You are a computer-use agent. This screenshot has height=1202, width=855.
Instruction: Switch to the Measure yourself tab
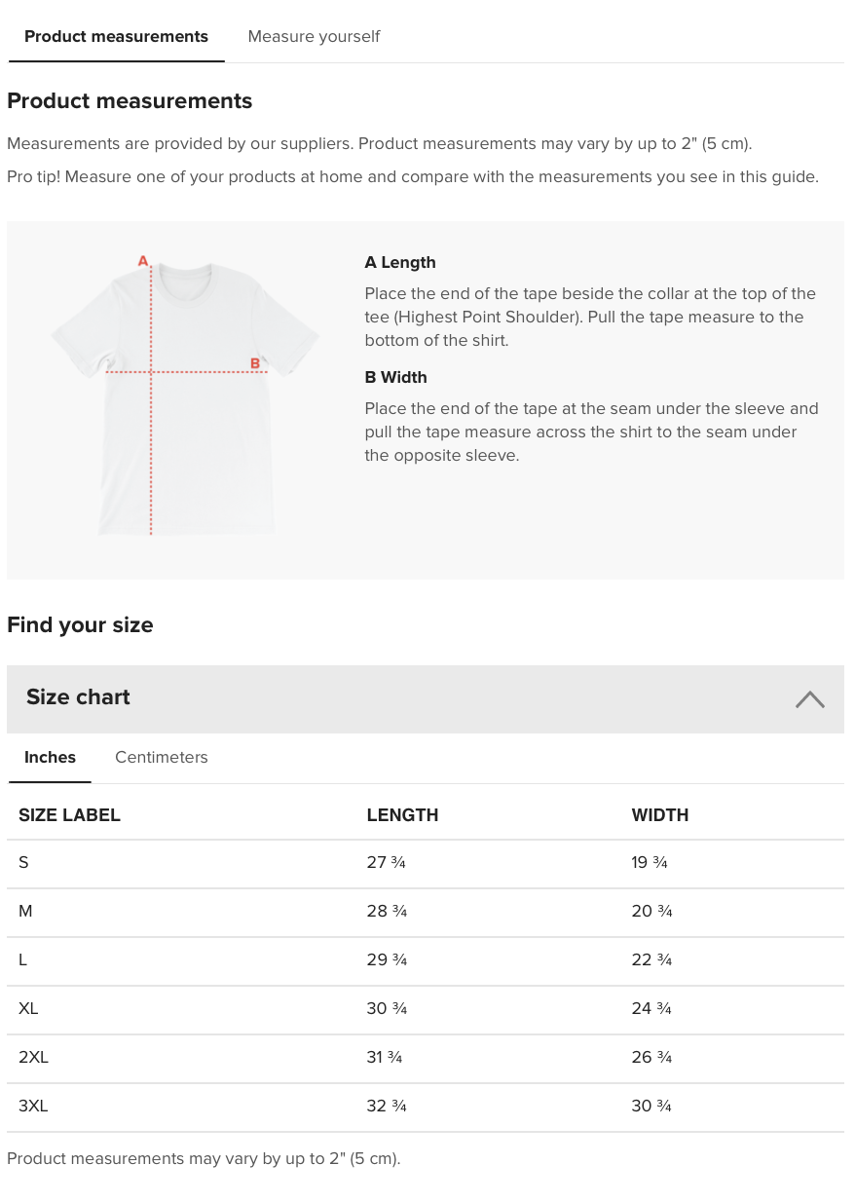[x=314, y=37]
